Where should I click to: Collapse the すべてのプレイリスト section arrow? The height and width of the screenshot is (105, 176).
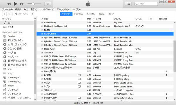22,33
